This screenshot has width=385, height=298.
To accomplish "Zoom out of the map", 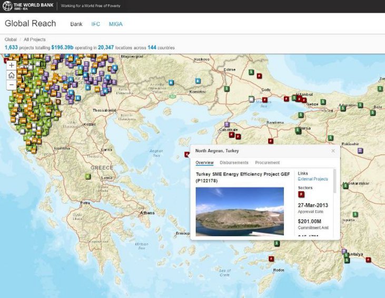I will (12, 85).
